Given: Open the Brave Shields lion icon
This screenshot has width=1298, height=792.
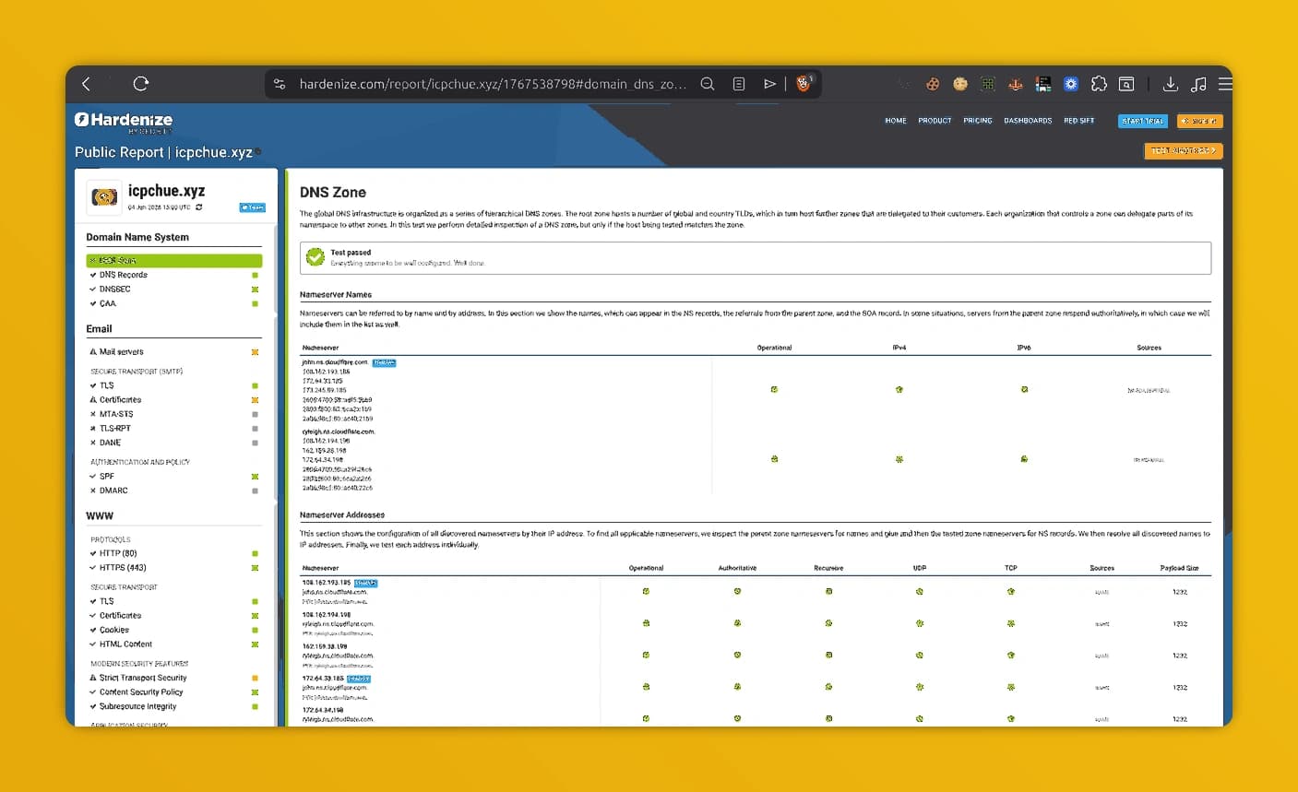Looking at the screenshot, I should pos(804,83).
